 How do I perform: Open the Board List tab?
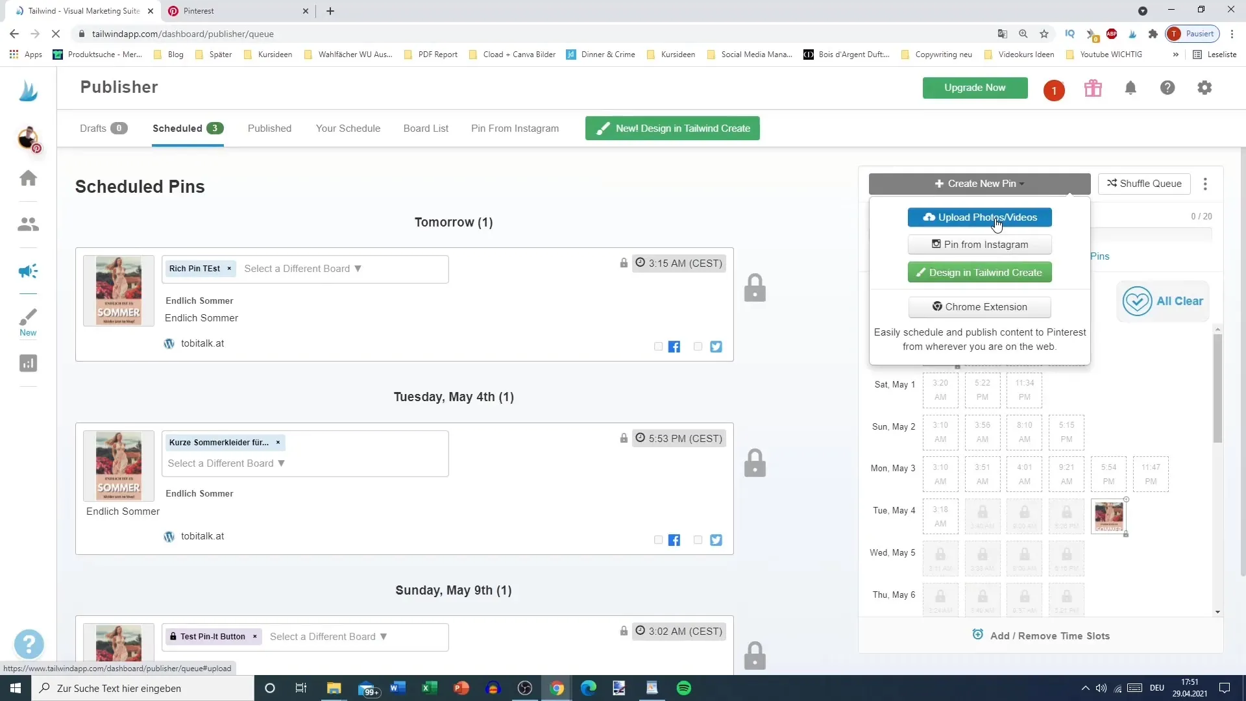click(x=426, y=129)
